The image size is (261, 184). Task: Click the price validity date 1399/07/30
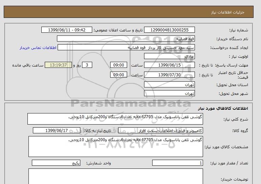pos(169,75)
